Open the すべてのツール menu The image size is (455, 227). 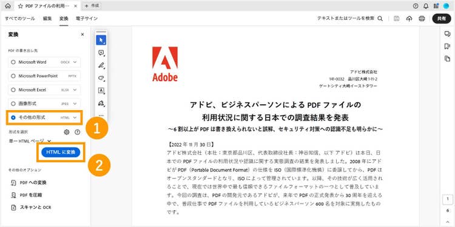(x=20, y=19)
